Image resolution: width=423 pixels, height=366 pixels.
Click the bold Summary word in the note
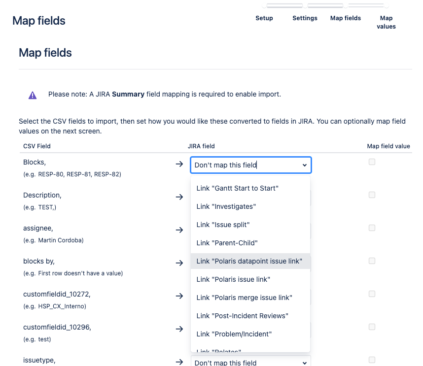point(128,94)
